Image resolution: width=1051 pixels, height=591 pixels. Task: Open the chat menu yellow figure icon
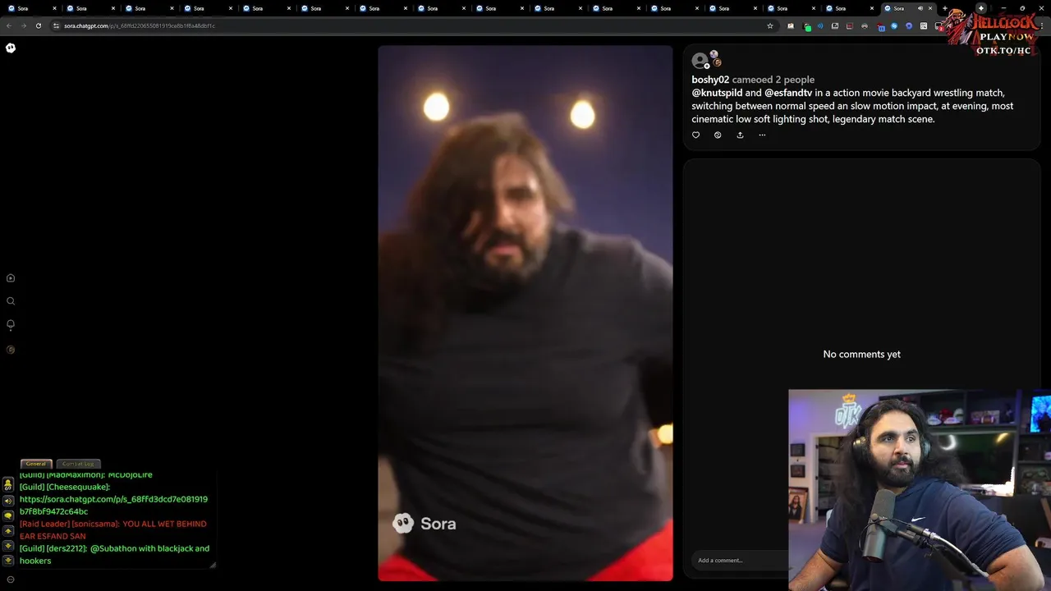8,485
